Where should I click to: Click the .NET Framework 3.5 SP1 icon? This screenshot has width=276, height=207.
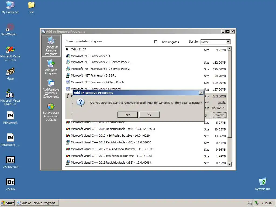click(68, 75)
